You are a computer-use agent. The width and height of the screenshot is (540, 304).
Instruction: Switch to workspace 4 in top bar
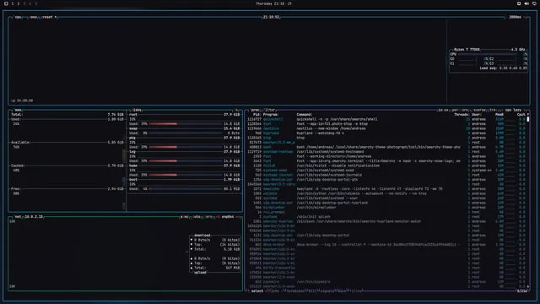[x=30, y=3]
